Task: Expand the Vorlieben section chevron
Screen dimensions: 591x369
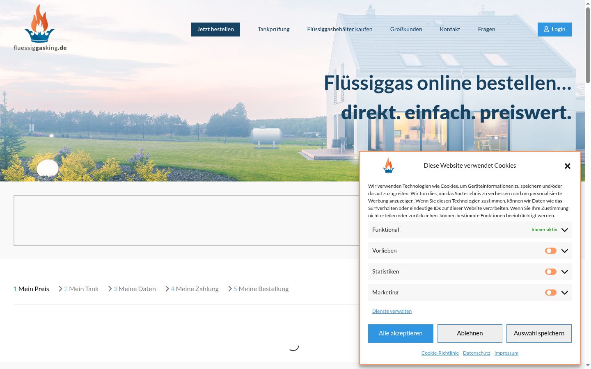Action: (x=565, y=251)
